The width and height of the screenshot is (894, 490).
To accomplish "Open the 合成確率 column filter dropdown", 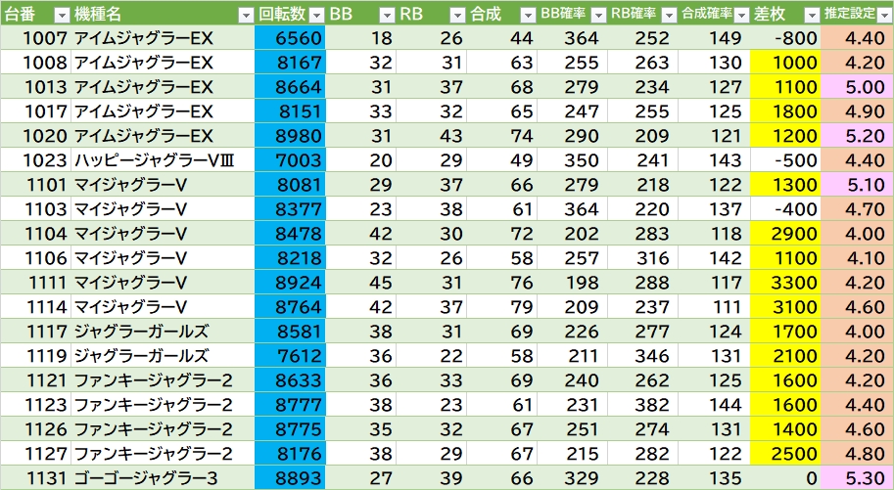I will [x=741, y=16].
